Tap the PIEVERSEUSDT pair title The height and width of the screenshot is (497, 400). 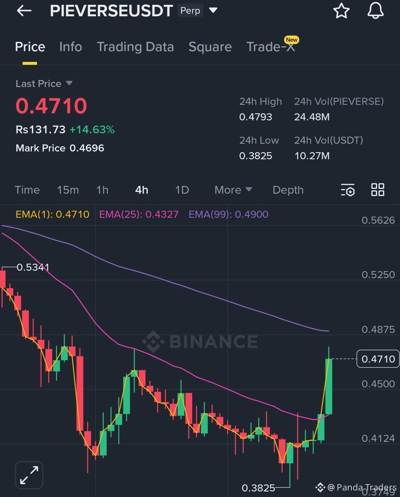[111, 11]
